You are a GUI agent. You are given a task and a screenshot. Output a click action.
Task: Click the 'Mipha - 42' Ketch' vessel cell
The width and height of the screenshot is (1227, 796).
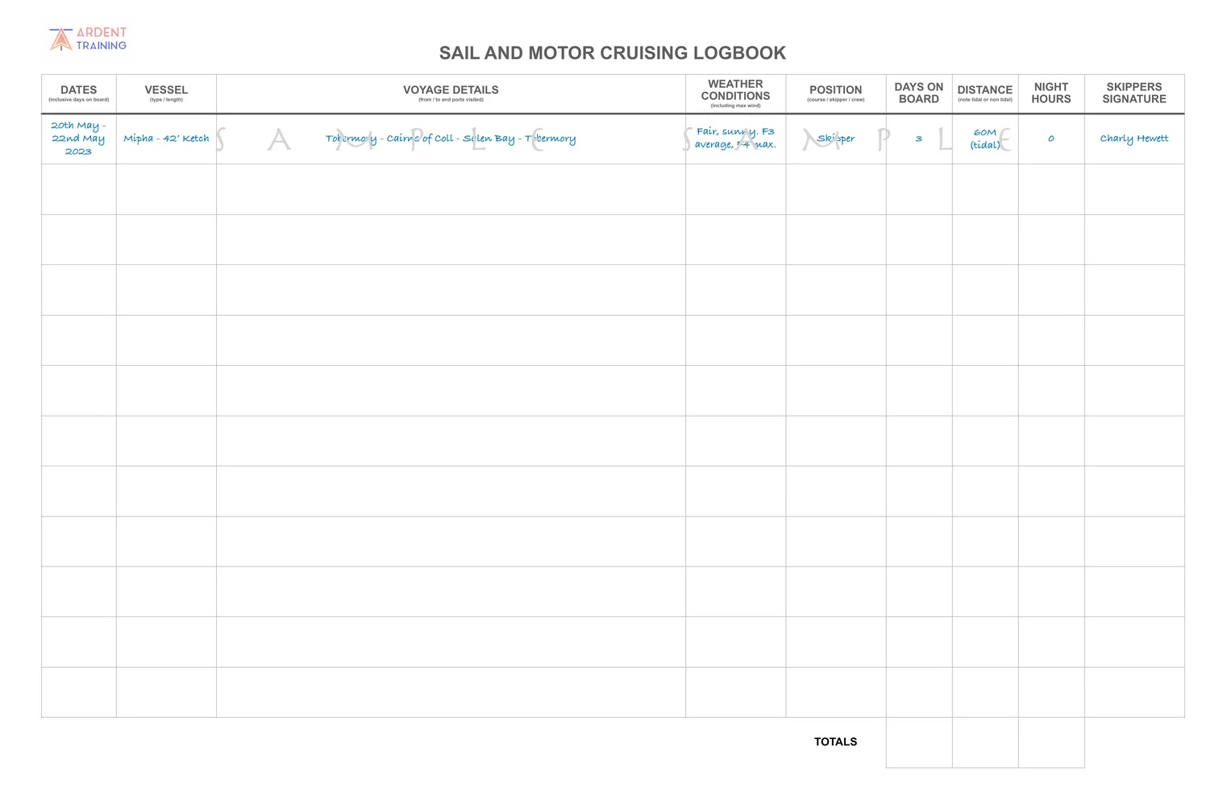pyautogui.click(x=166, y=139)
